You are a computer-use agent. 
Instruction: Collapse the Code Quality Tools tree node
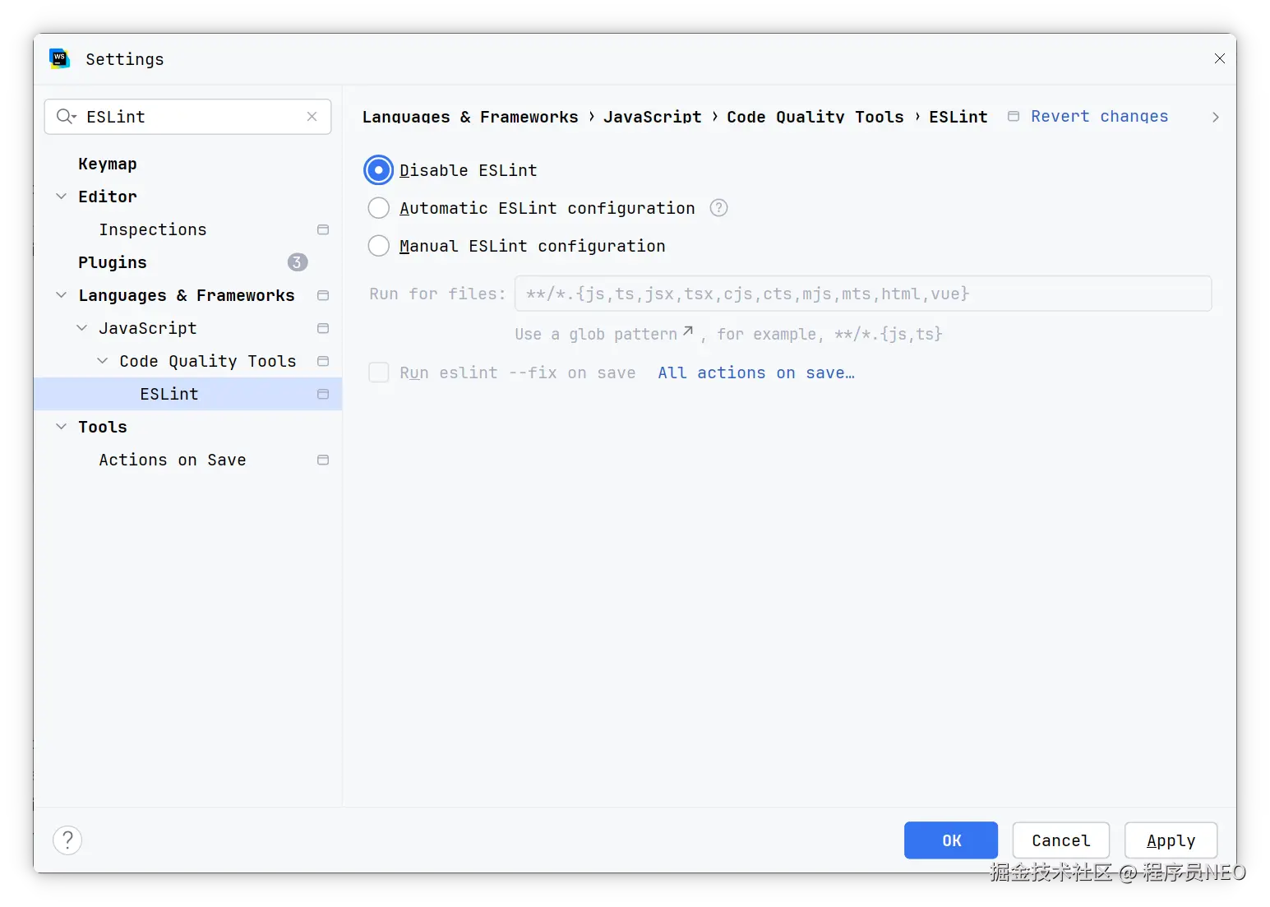[x=102, y=361]
